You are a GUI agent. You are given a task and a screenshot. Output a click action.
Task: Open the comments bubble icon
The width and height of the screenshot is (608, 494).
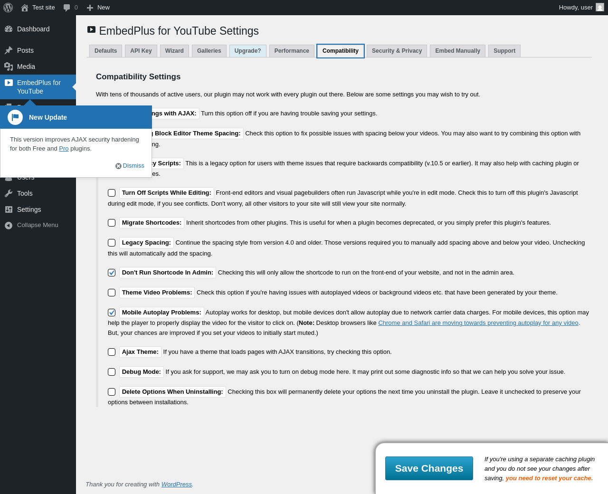67,8
